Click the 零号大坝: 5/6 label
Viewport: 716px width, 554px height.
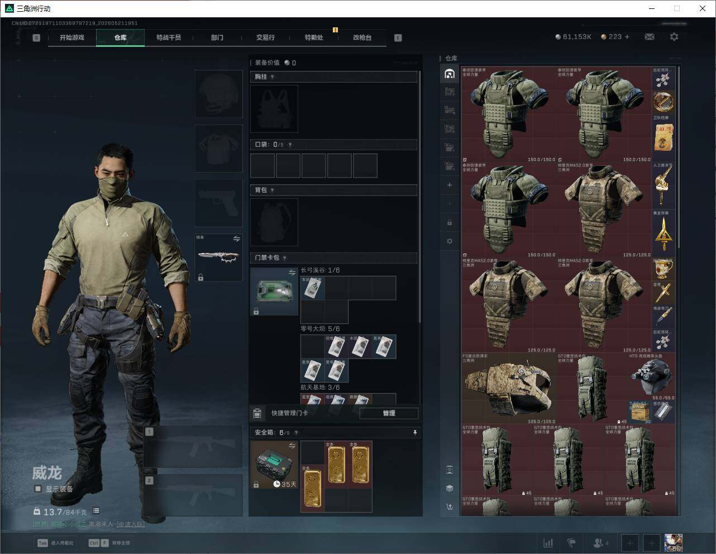(320, 329)
